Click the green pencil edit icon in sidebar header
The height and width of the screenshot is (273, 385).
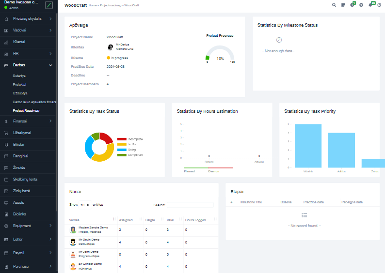coord(48,5)
